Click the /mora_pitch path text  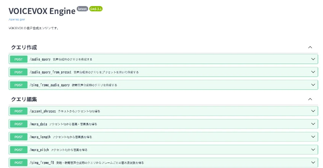tap(39, 150)
